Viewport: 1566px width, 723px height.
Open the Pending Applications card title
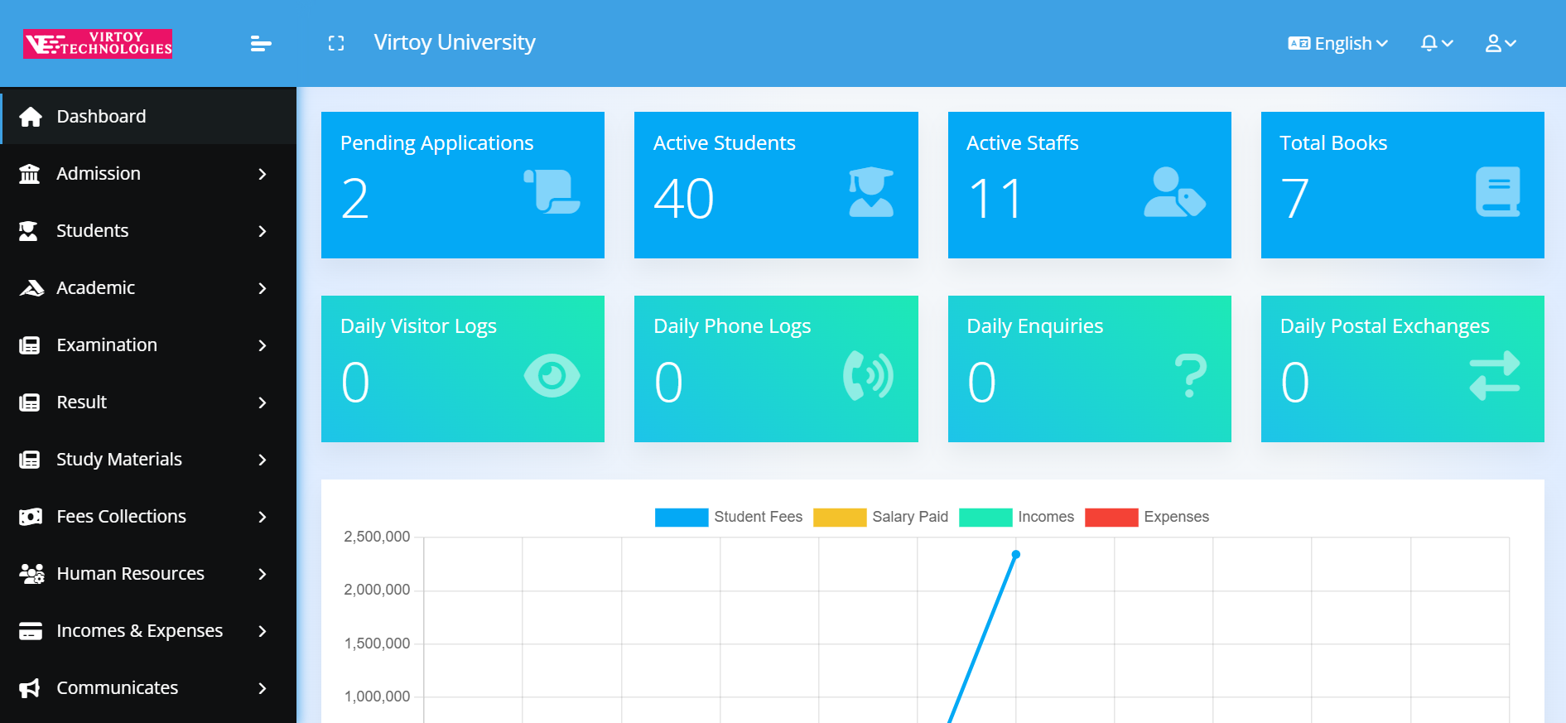pyautogui.click(x=436, y=143)
